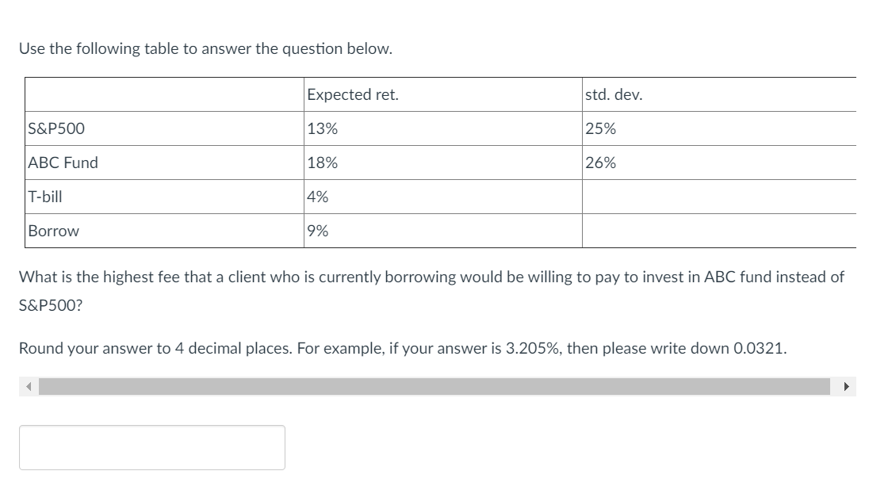
Task: Click the 13% expected return cell
Action: coord(322,128)
